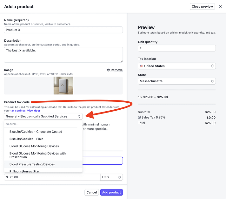Focus the tax code Search field
Viewport: 226px width, 199px height.
(x=41, y=124)
